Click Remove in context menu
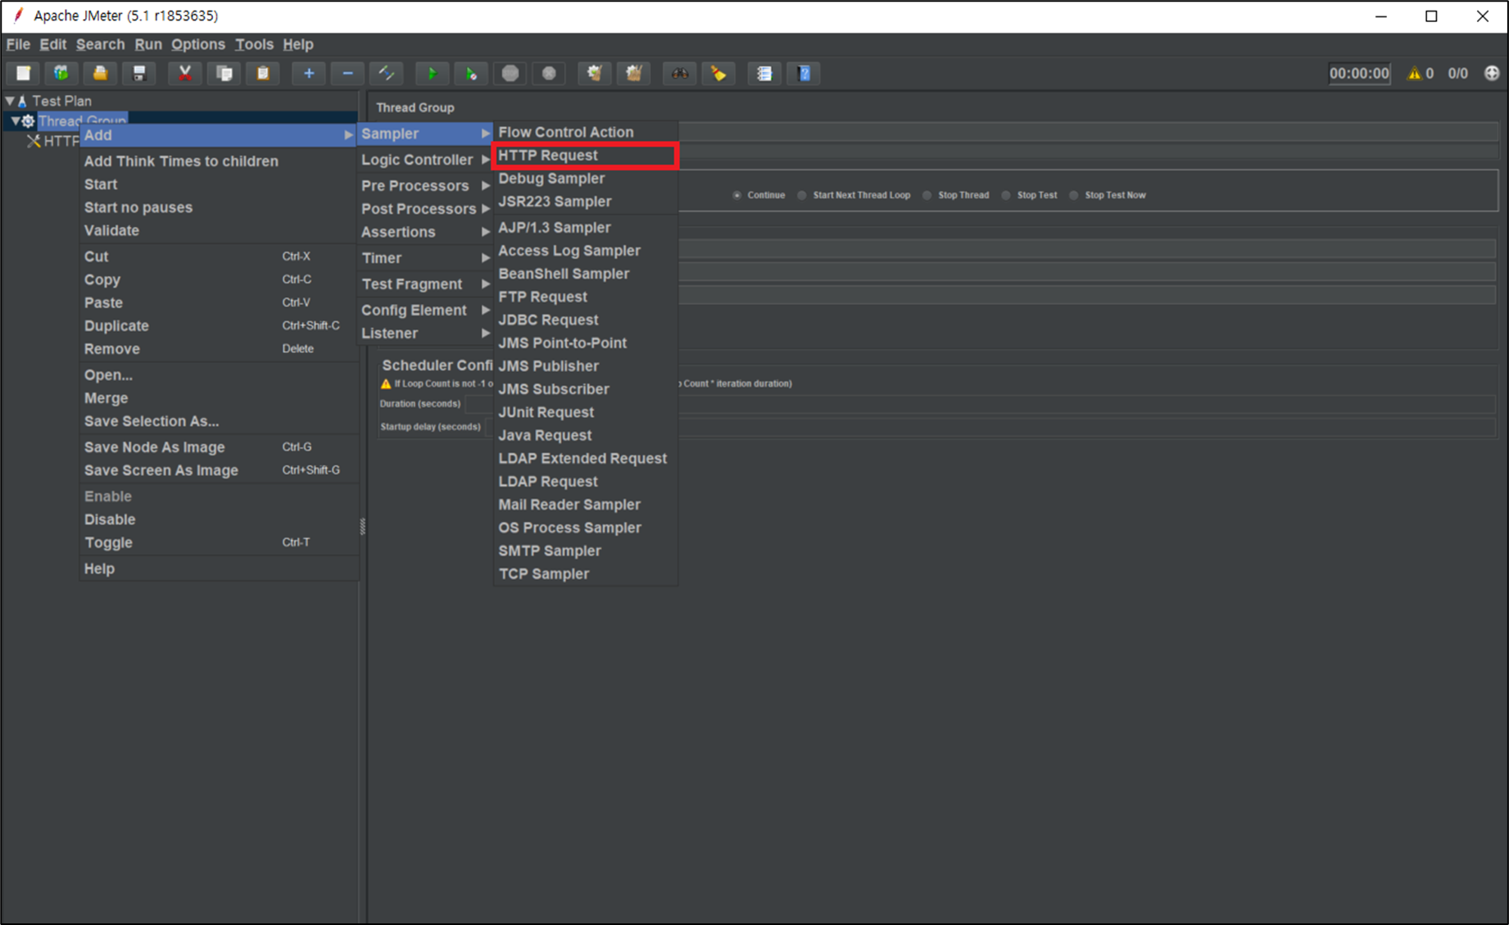 click(x=219, y=349)
